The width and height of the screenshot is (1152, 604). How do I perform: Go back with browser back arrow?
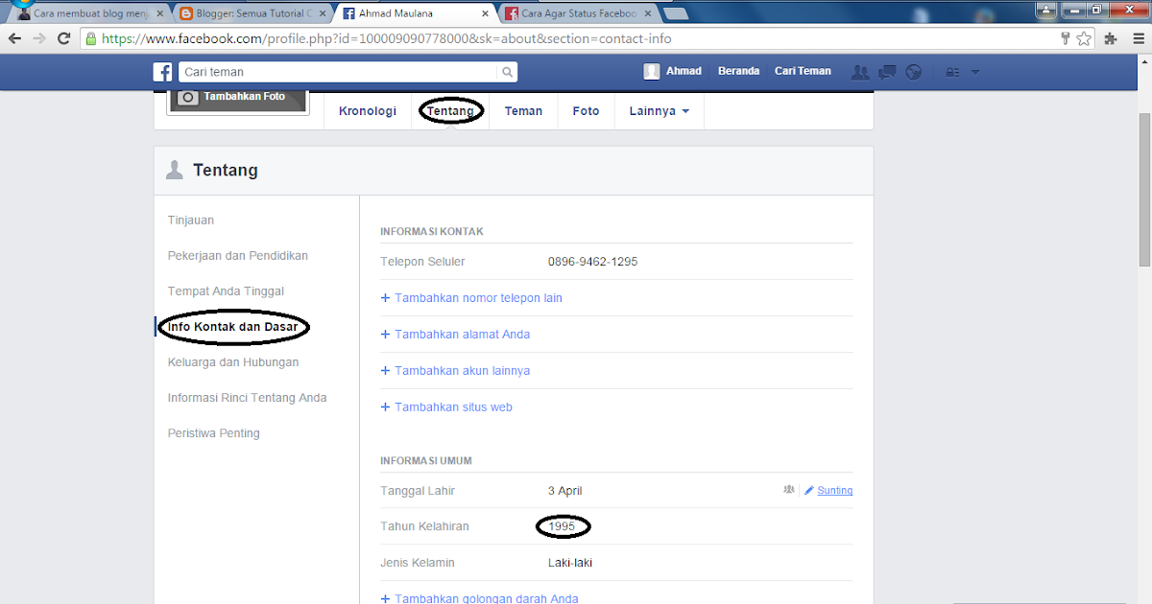click(14, 38)
